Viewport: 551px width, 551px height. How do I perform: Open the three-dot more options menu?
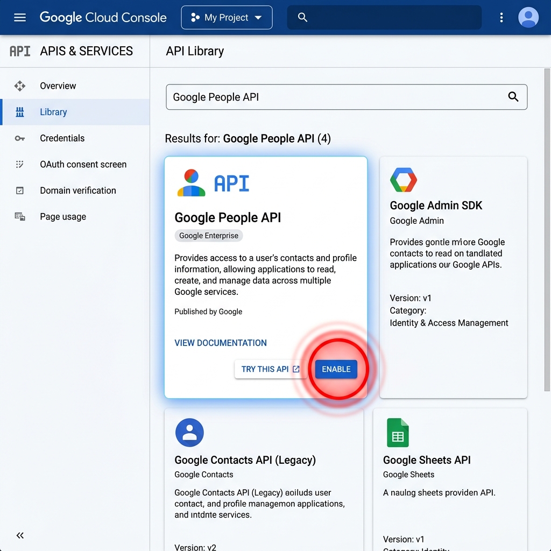coord(501,18)
